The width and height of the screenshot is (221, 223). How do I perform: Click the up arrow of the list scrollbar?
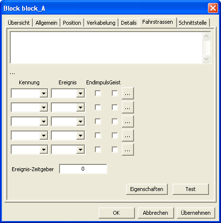(x=206, y=36)
